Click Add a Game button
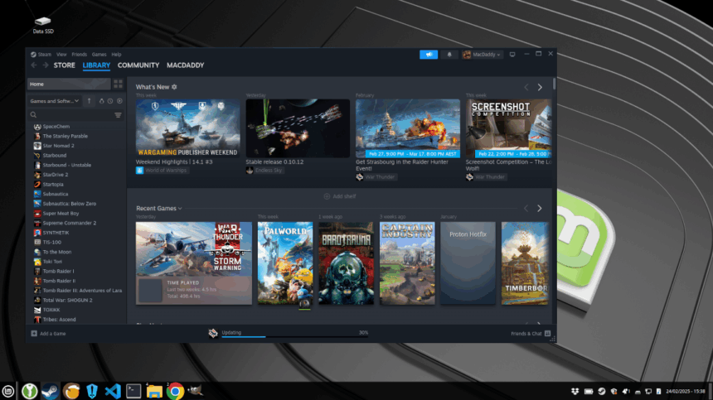713x400 pixels. 48,334
